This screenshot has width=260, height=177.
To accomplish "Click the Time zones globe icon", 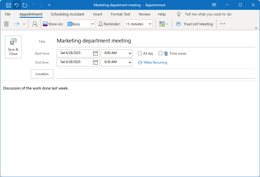I will (166, 53).
